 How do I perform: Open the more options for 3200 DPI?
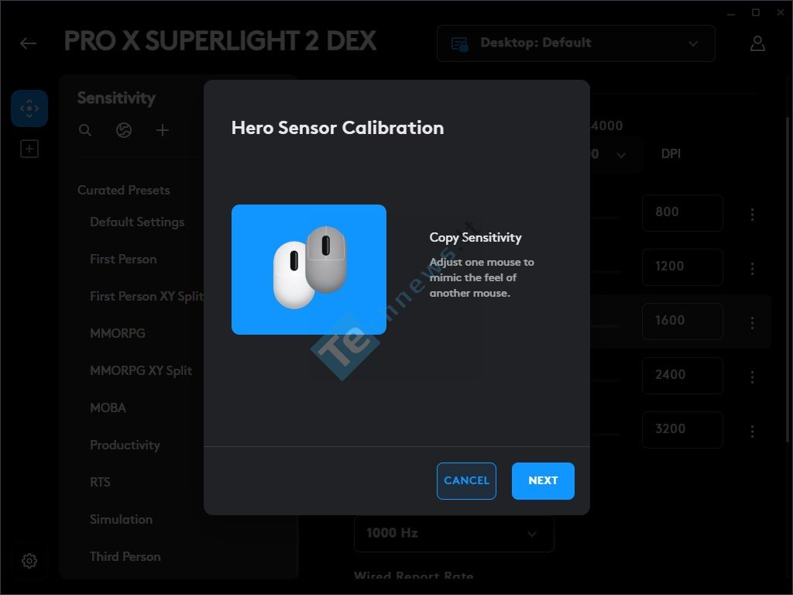pyautogui.click(x=752, y=431)
